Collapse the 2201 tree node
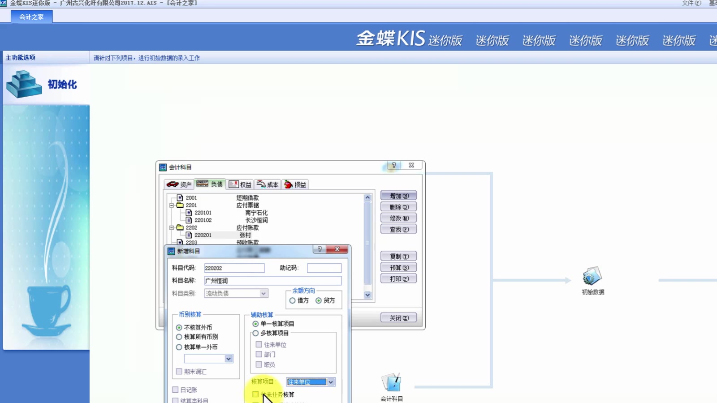The image size is (717, 403). [172, 205]
